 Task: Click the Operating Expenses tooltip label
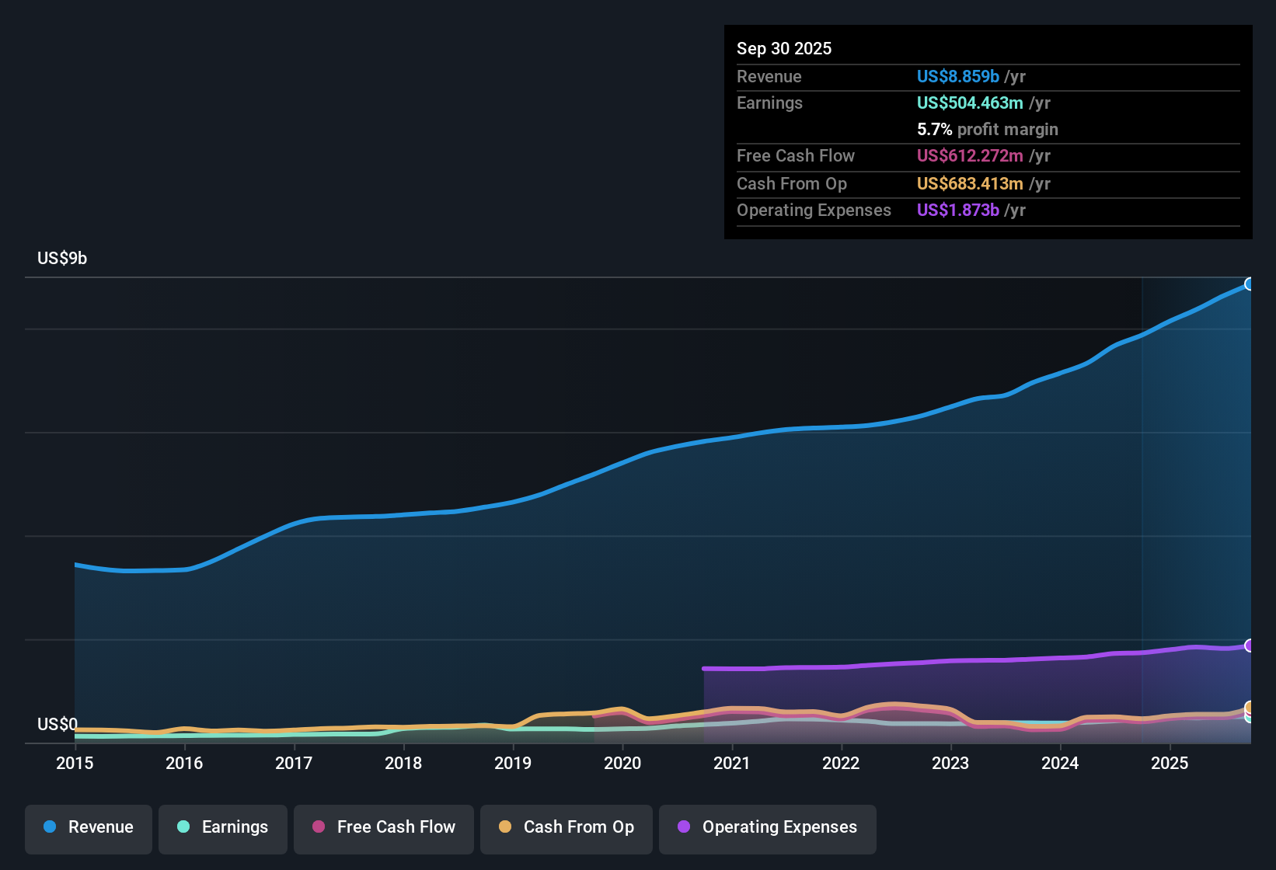click(814, 211)
